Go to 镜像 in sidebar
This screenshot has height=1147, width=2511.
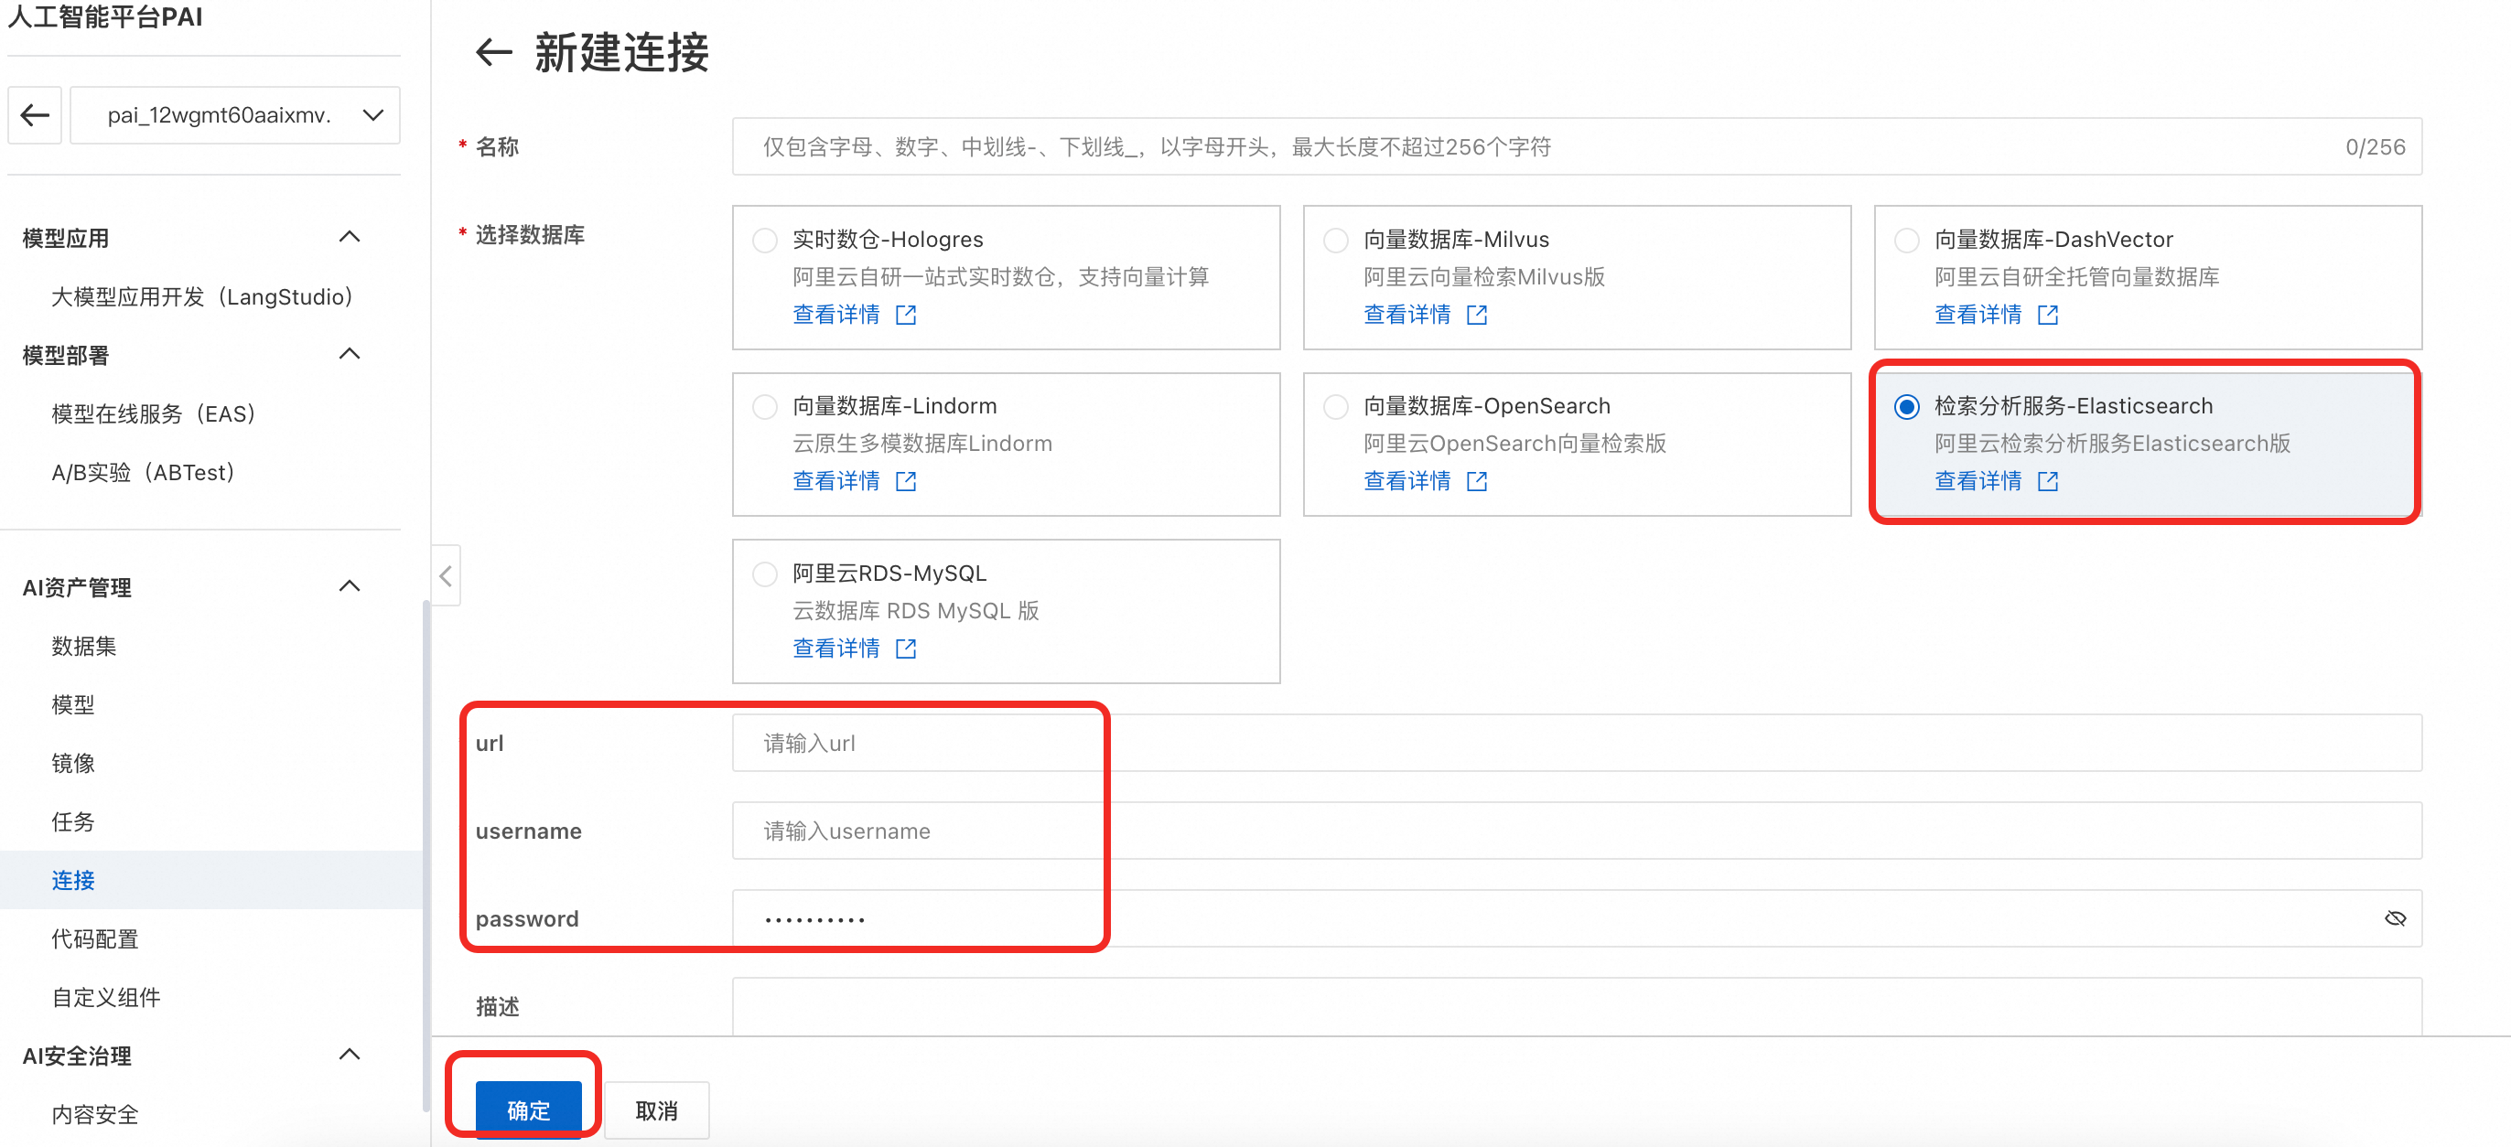coord(73,763)
